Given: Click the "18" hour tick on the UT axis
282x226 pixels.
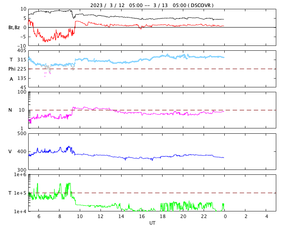Looking at the screenshot, I should pos(163,216).
